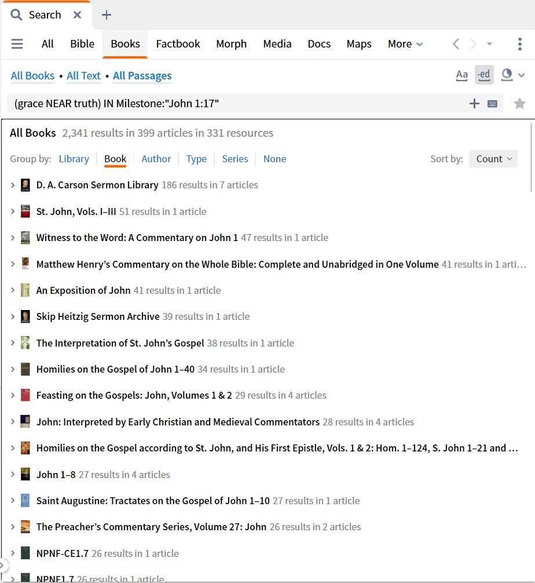Expand D. A. Carson Sermon Library results
Screen dimensions: 535x583
pos(13,185)
